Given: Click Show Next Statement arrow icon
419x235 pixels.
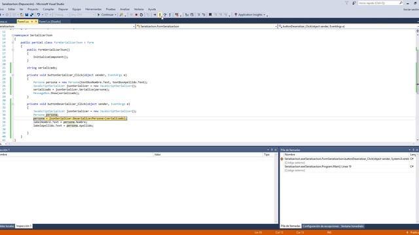Looking at the screenshot, I should 155,14.
